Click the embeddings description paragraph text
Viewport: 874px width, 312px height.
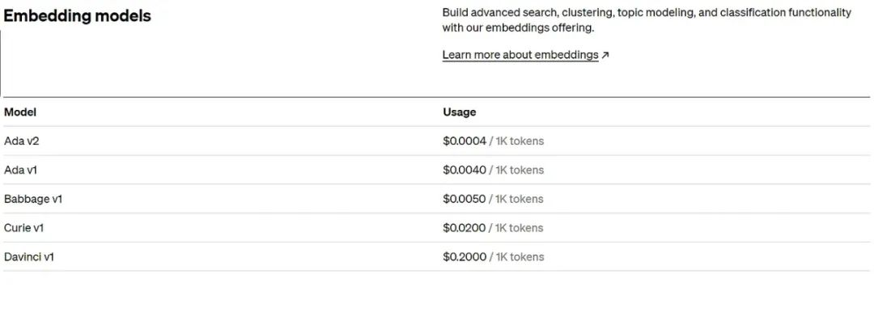click(647, 20)
